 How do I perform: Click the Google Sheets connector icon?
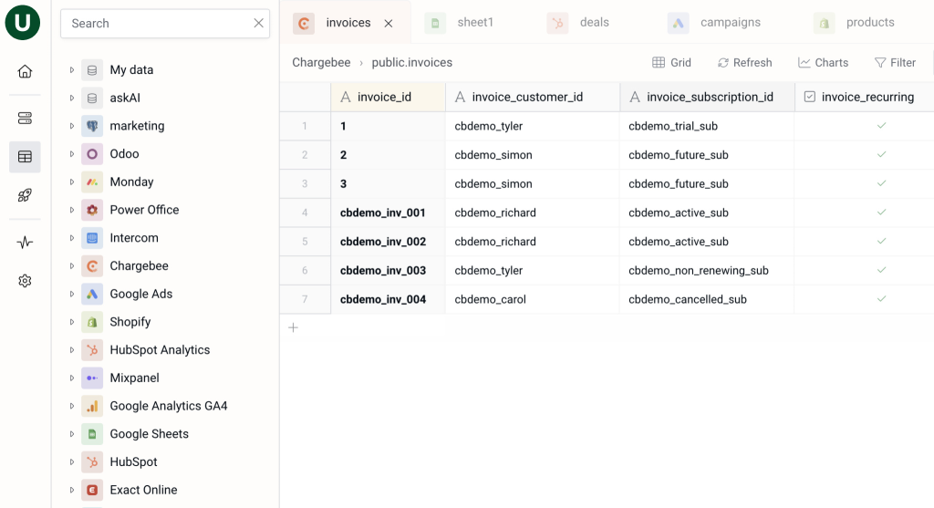pos(92,433)
